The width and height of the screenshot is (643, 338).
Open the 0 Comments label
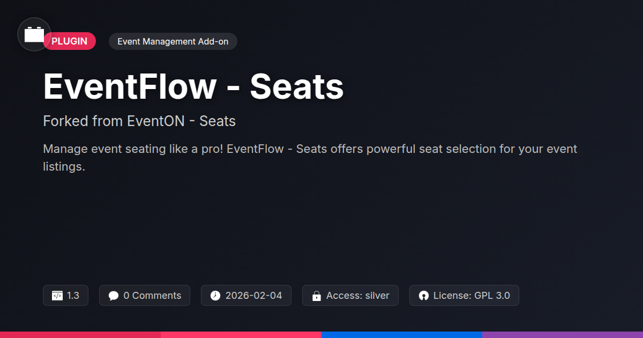point(152,296)
